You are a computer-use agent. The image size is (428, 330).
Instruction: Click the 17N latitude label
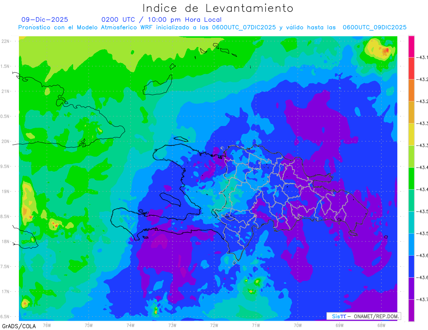point(6,292)
